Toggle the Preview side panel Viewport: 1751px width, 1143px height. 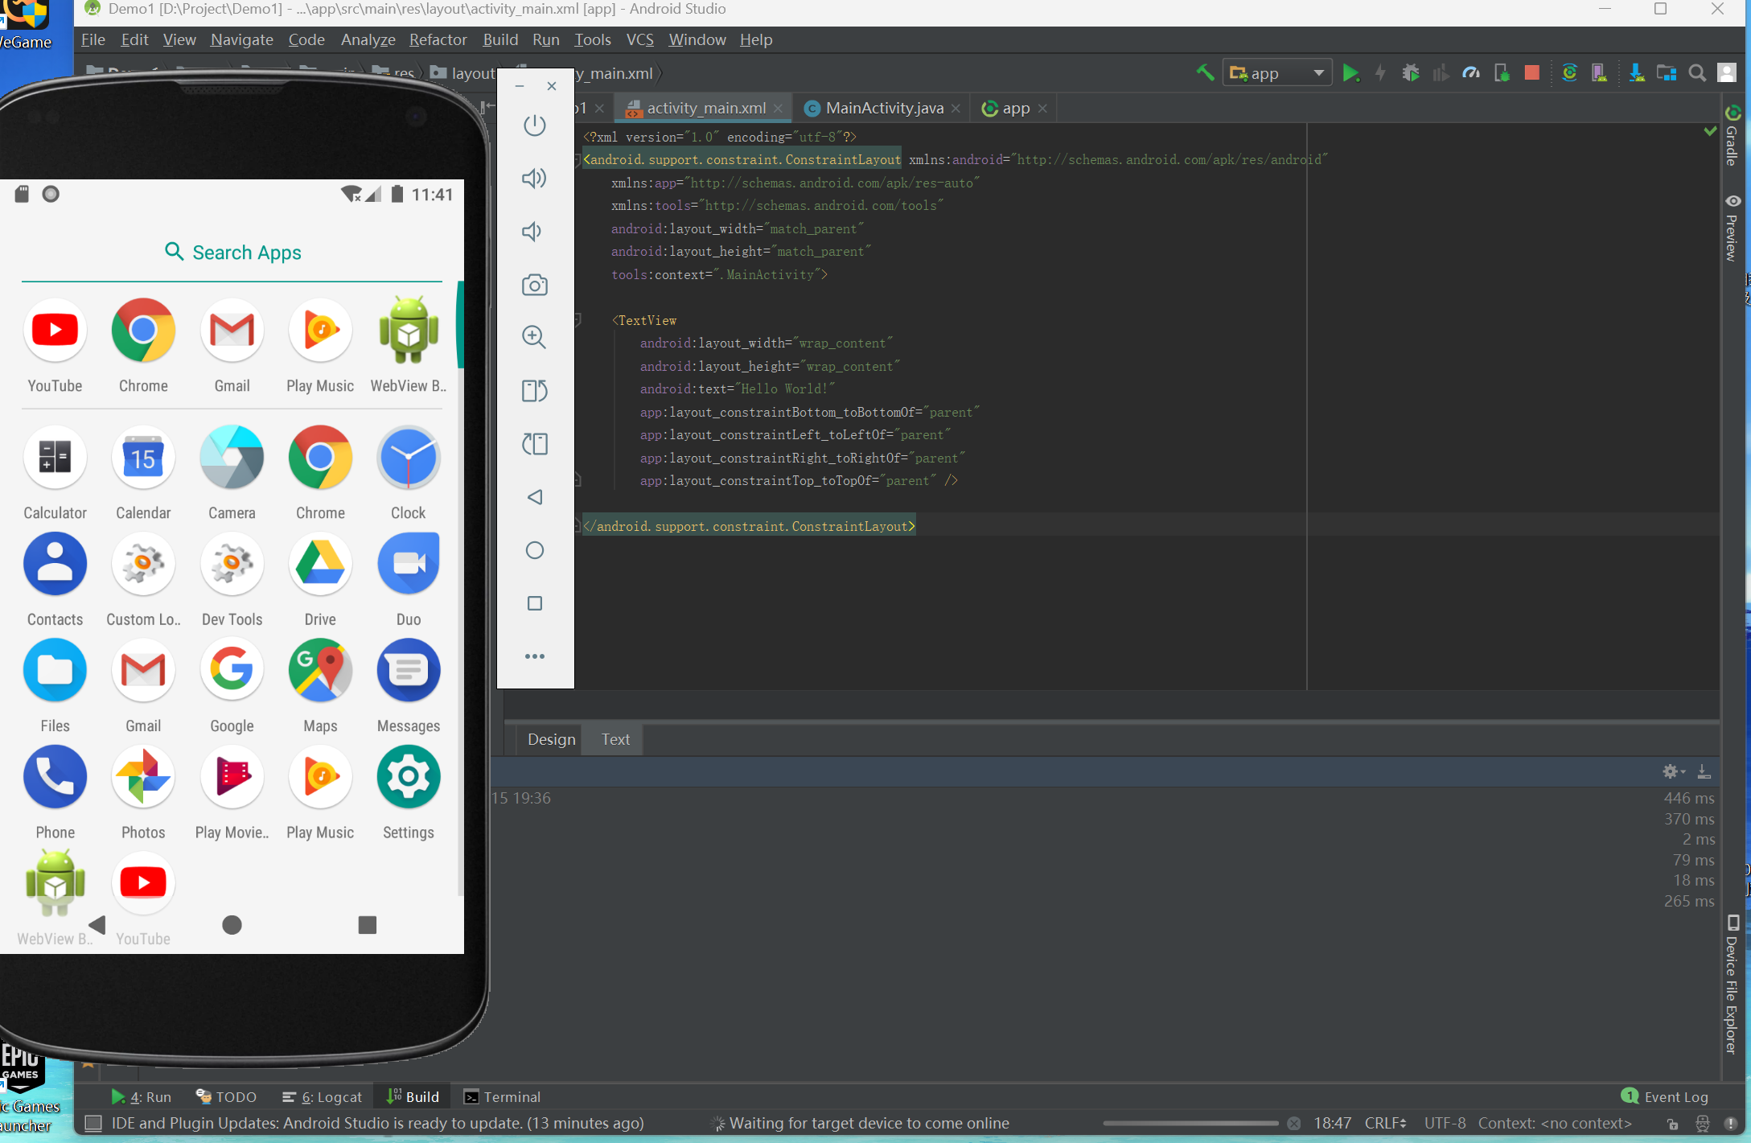(1732, 228)
